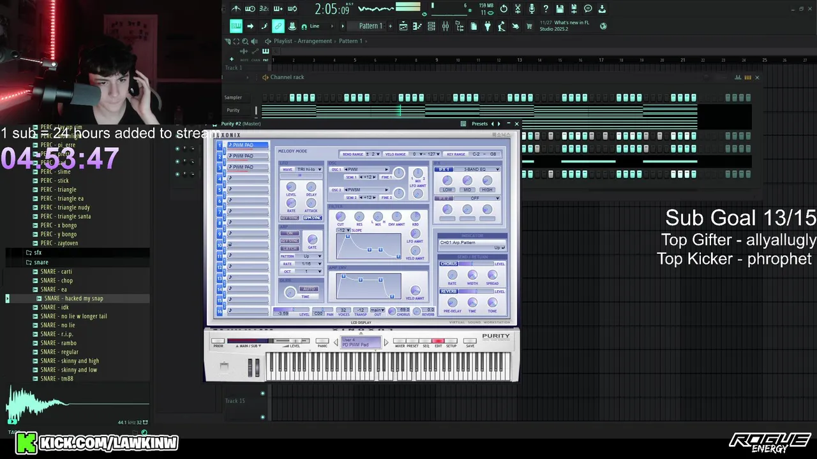Click the typing keyboard to piano icon
The width and height of the screenshot is (817, 459).
pyautogui.click(x=236, y=26)
